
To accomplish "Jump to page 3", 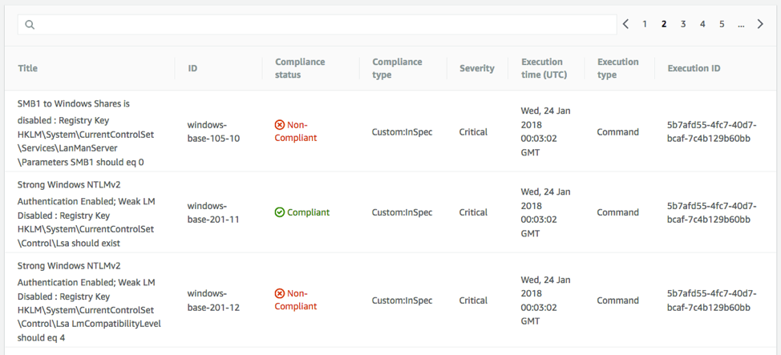I will [683, 24].
